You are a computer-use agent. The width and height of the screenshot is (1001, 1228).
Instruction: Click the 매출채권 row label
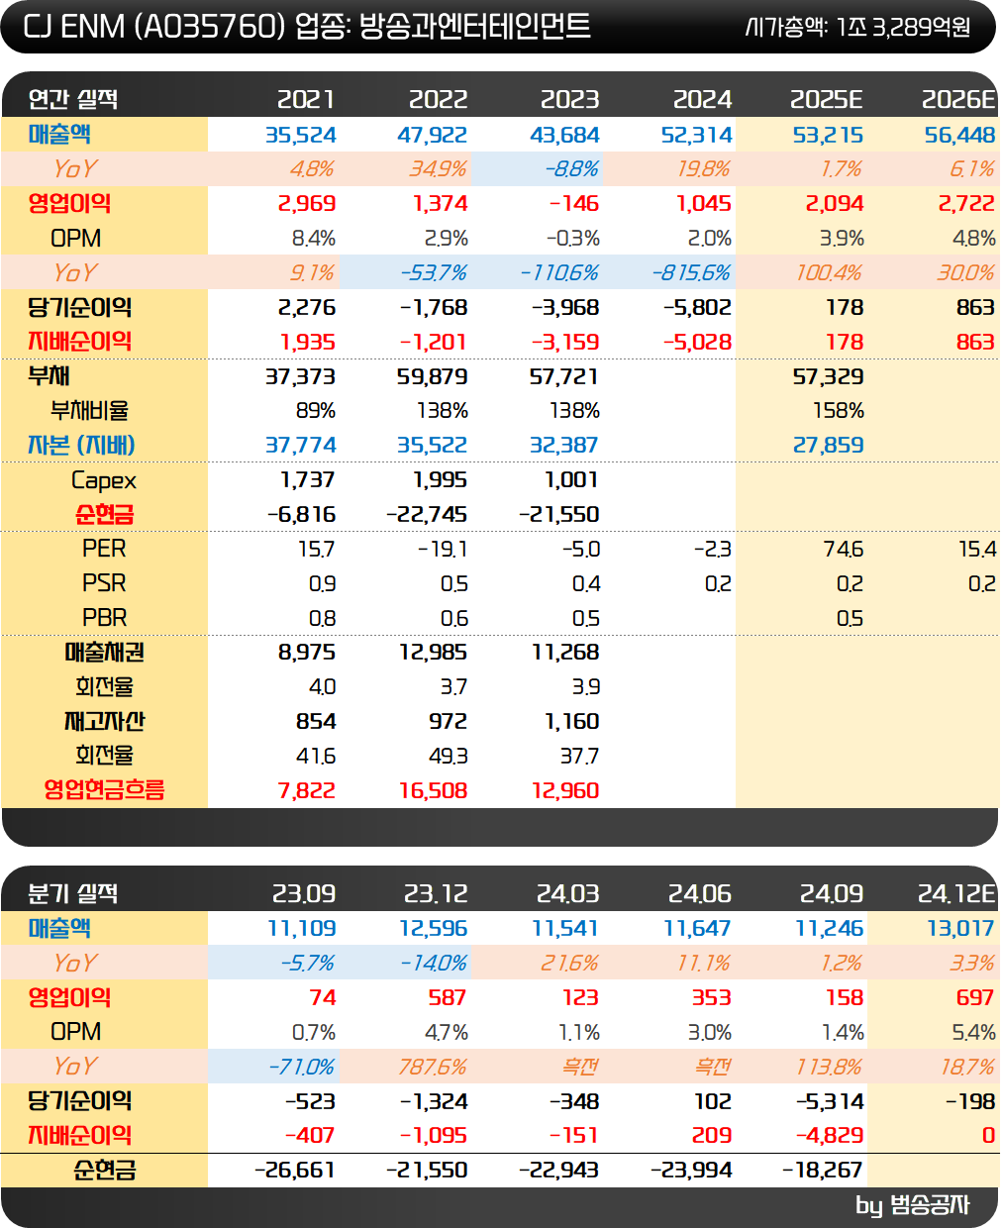[104, 653]
